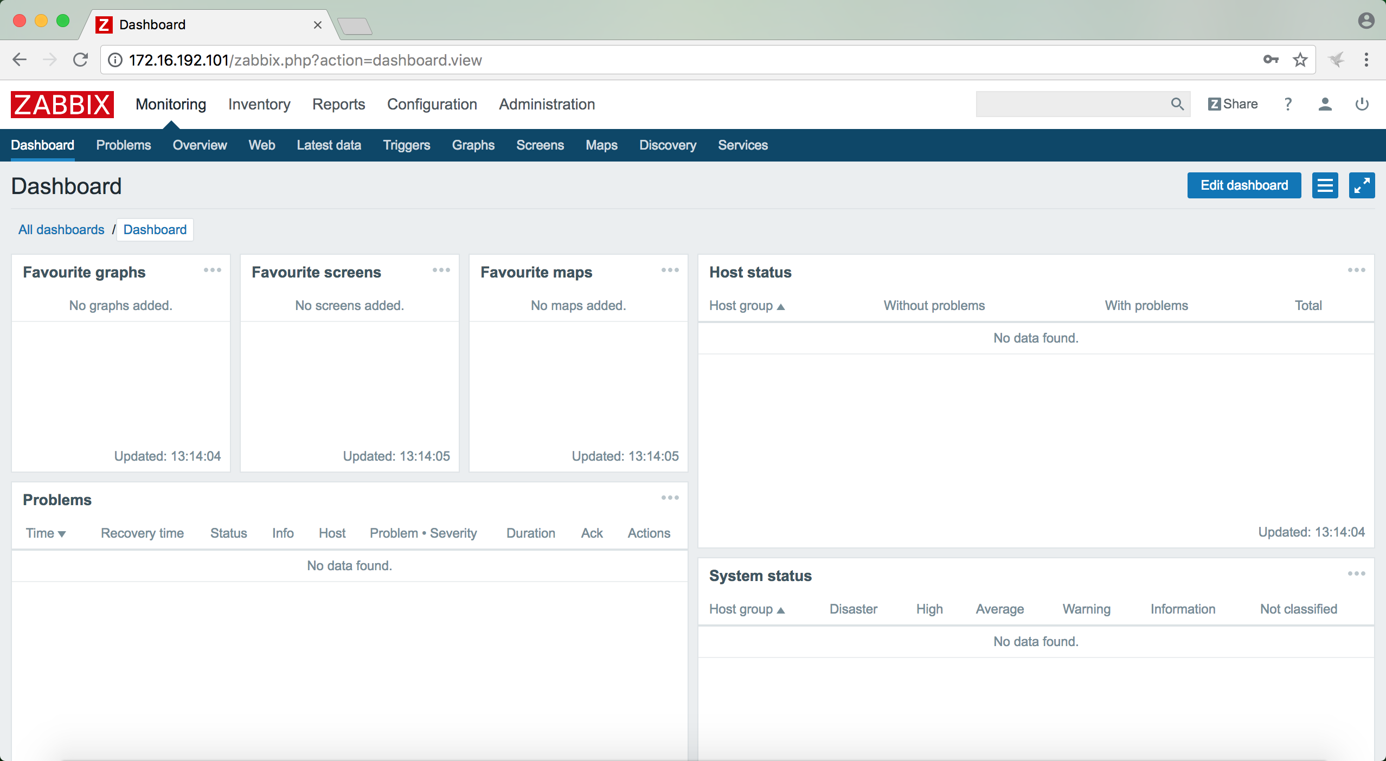Screen dimensions: 1386x761
Task: Open Host status widget options menu
Action: pyautogui.click(x=1356, y=270)
